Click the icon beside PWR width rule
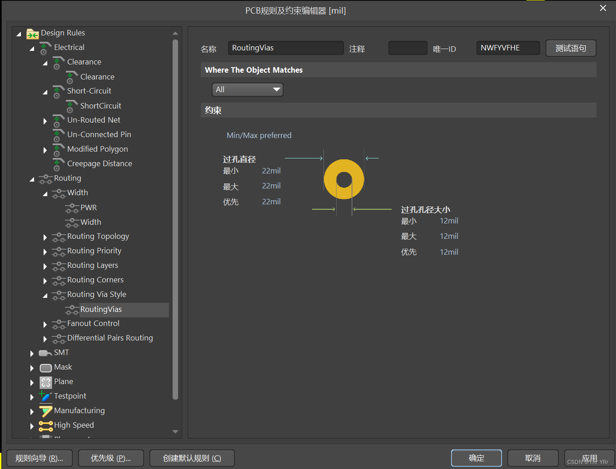The width and height of the screenshot is (616, 469). tap(72, 208)
